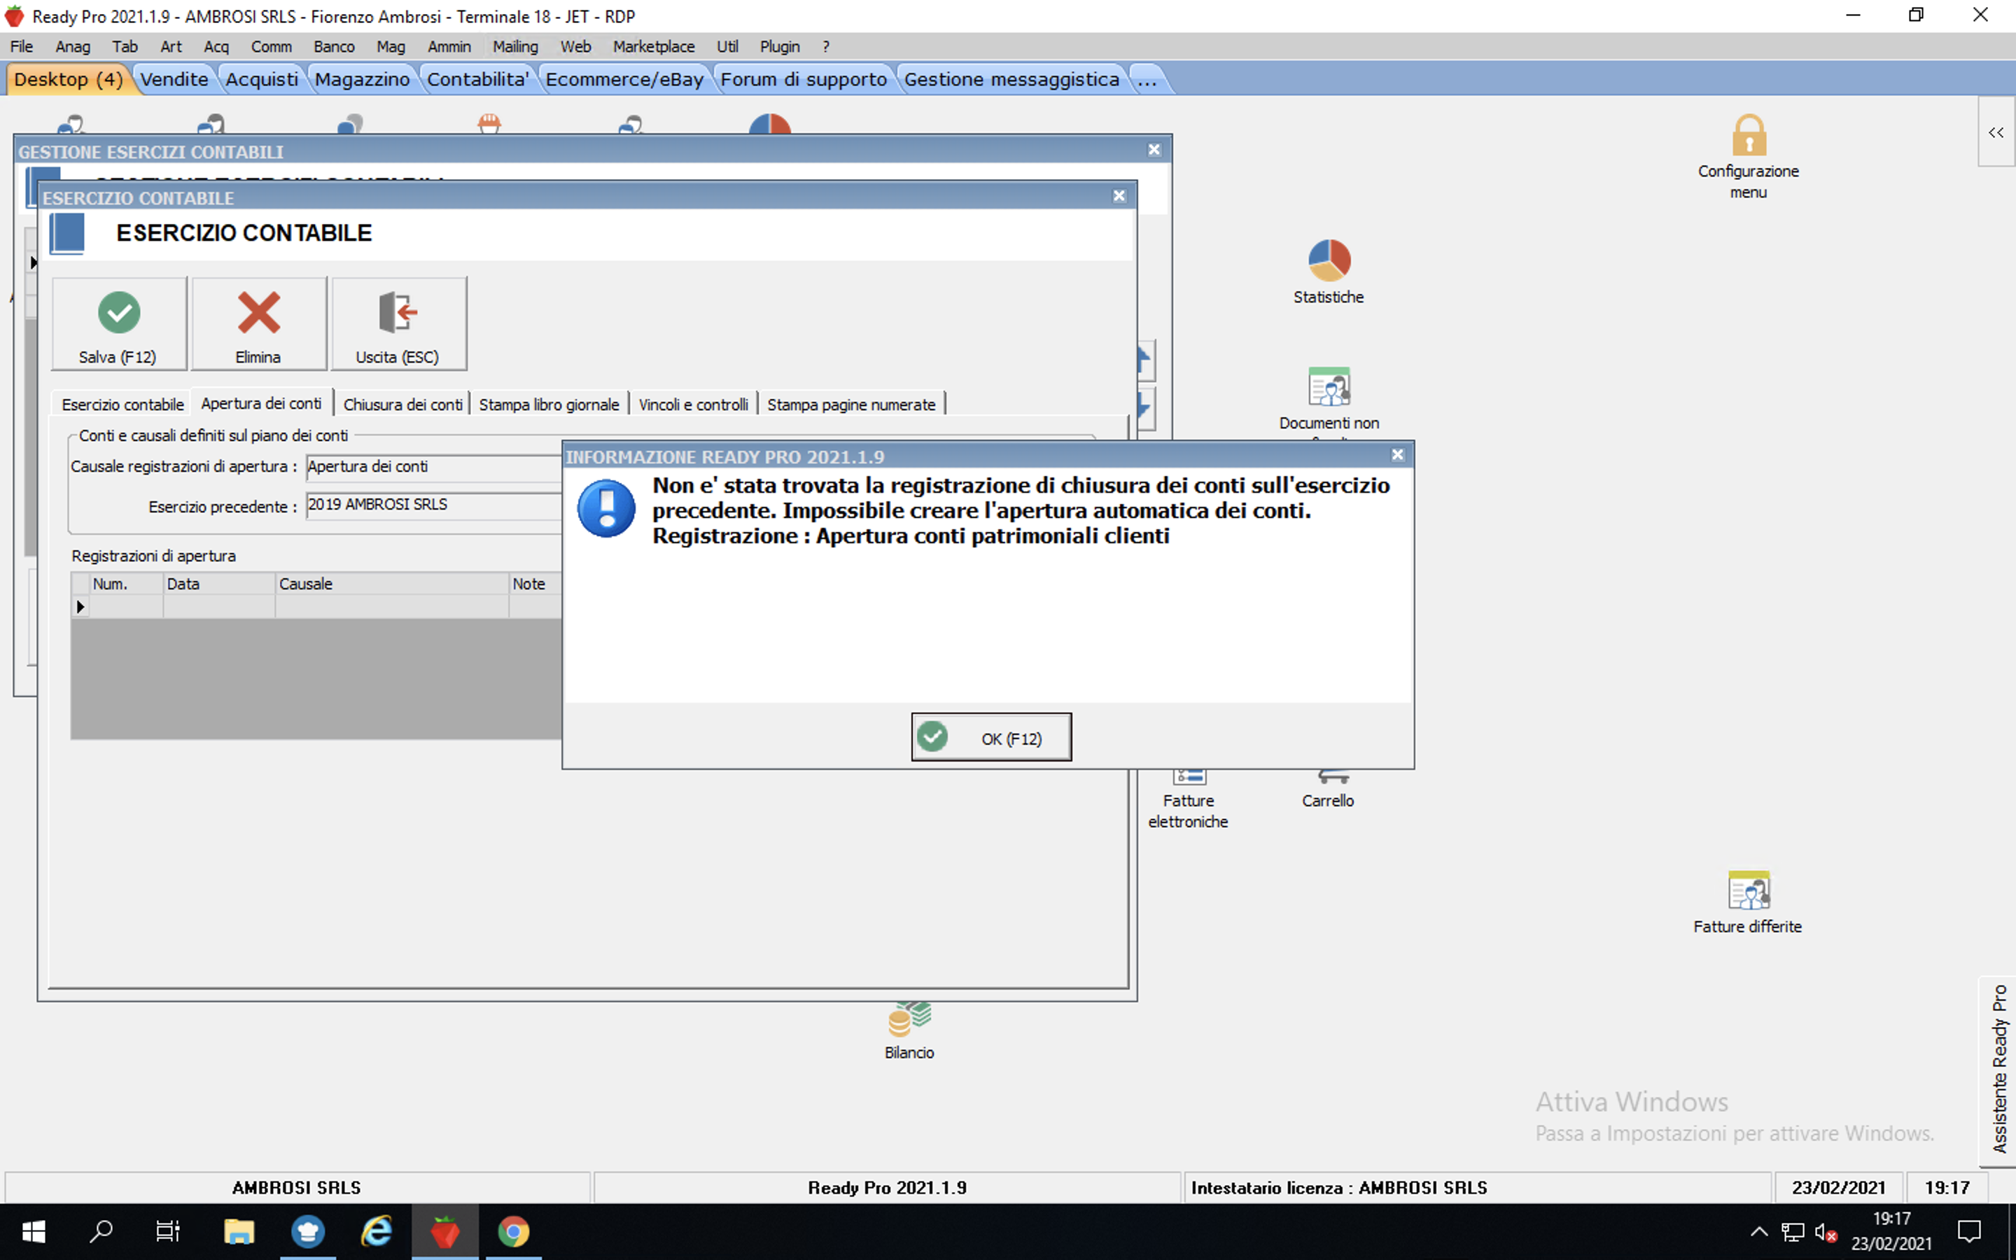Open the Fatture differite icon

[1748, 902]
